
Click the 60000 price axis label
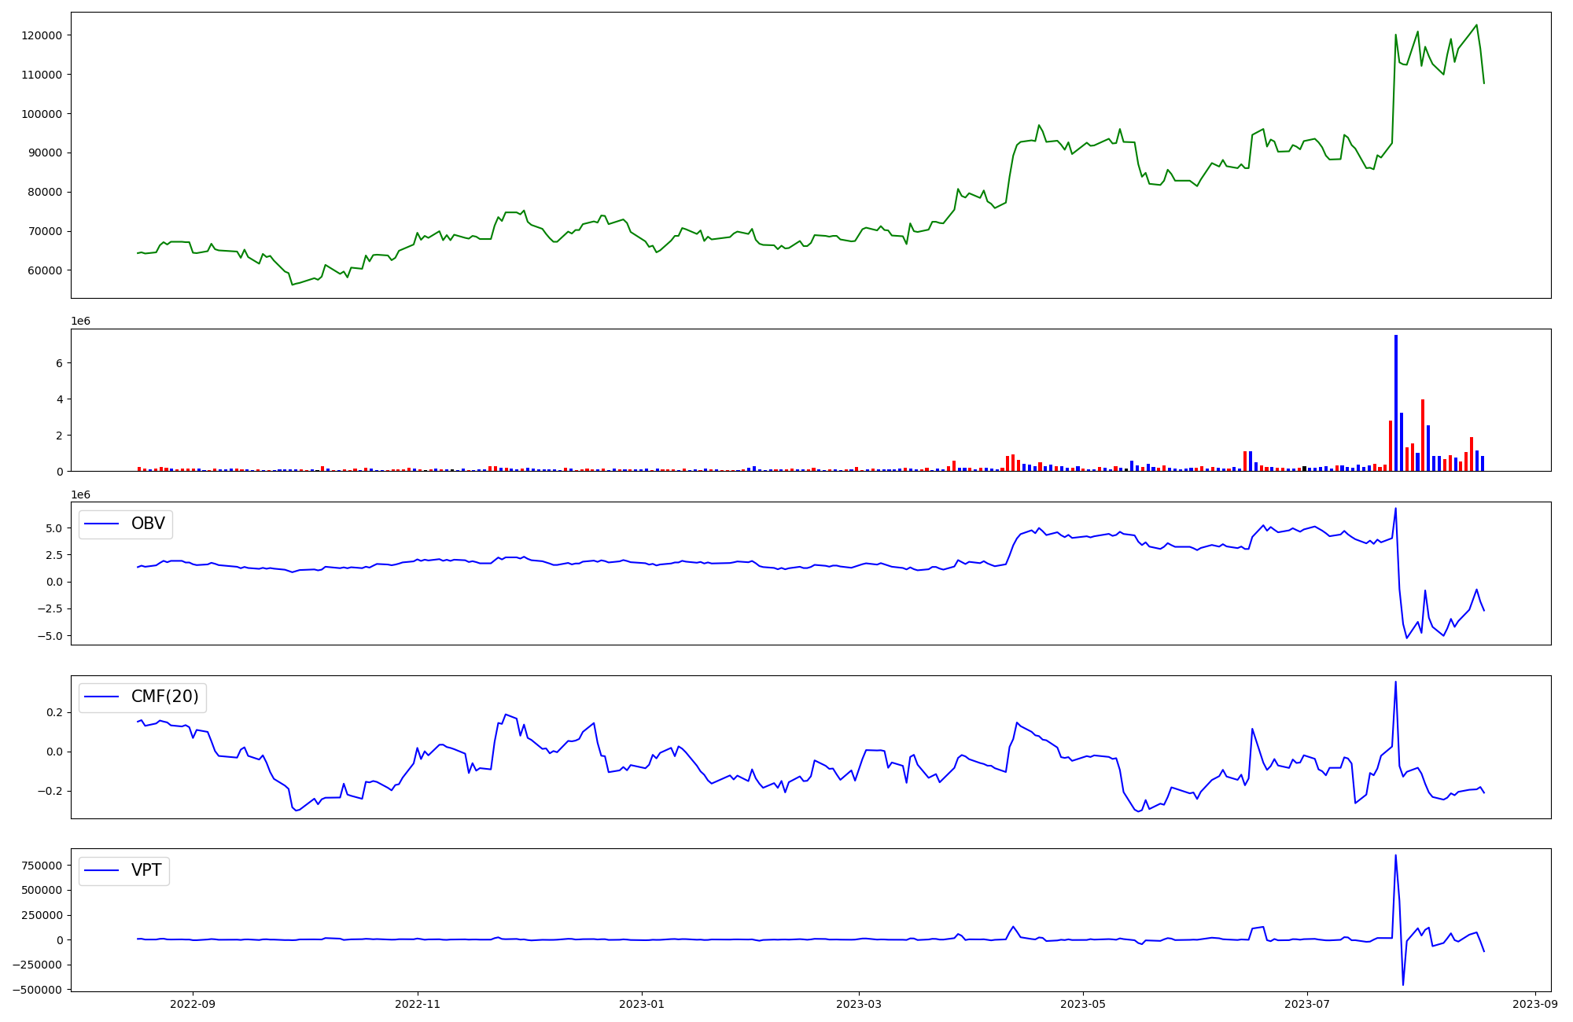click(x=44, y=270)
